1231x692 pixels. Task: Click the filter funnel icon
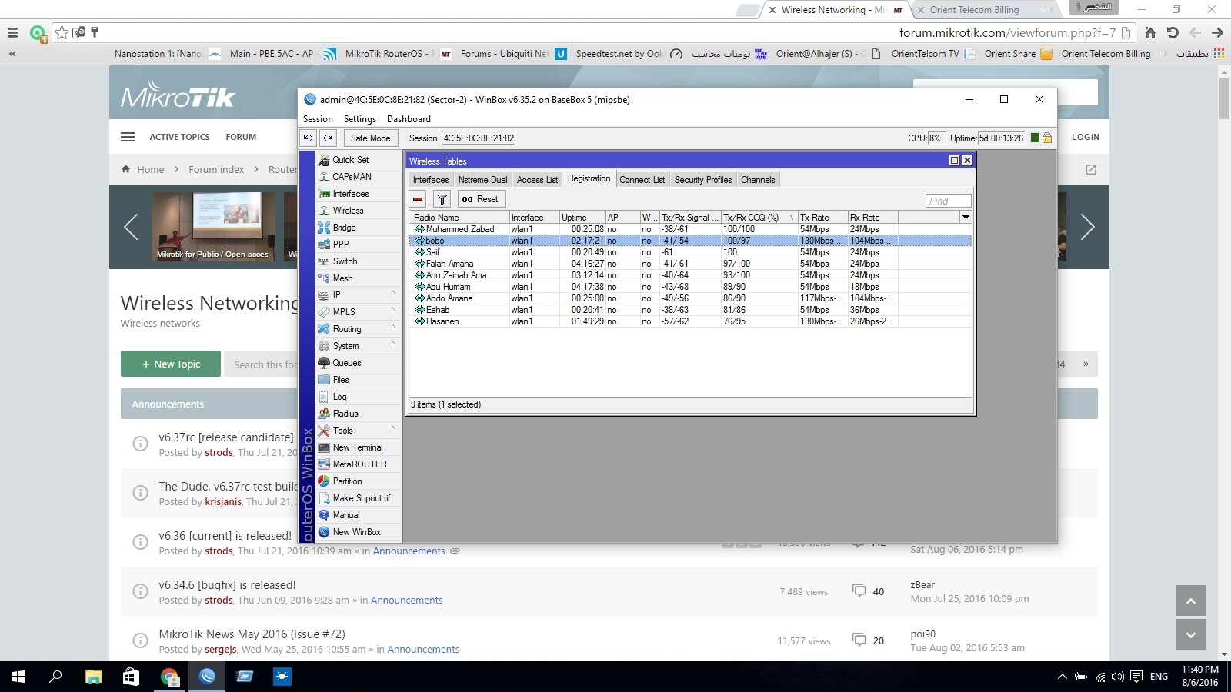[442, 199]
